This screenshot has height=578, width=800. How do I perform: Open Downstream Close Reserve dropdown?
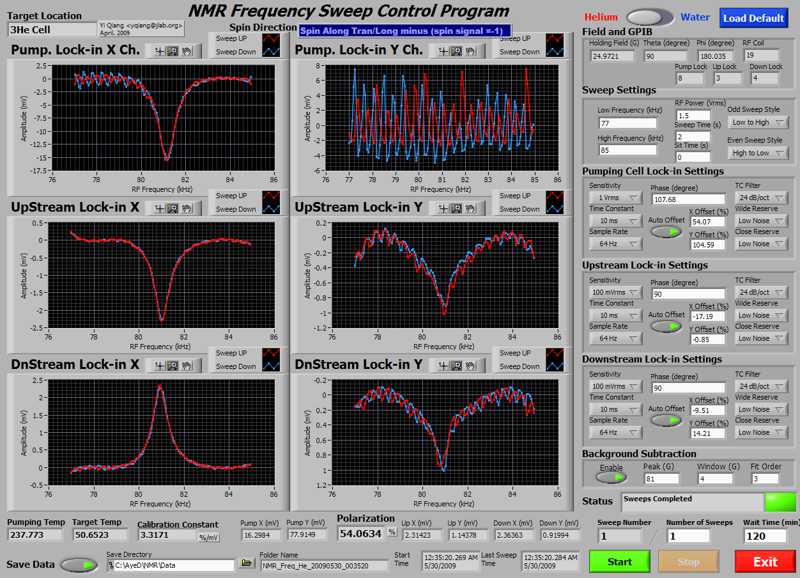pyautogui.click(x=761, y=432)
